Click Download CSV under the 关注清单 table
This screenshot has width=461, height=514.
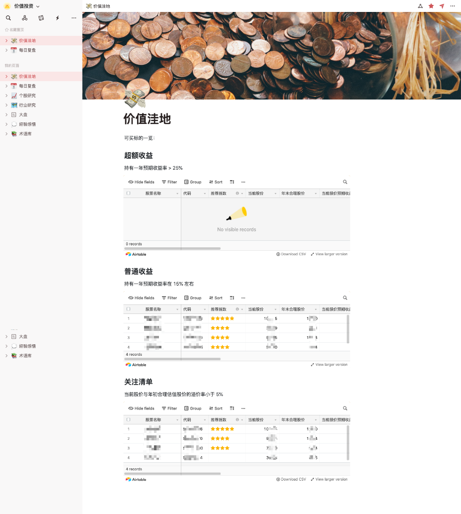(x=291, y=479)
